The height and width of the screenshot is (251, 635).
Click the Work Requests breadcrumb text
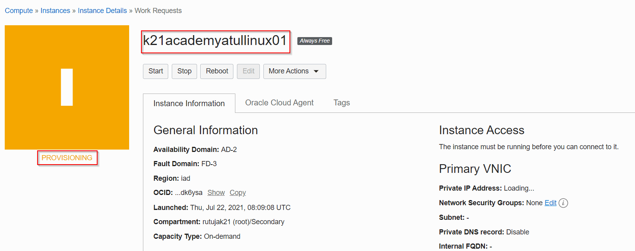click(x=158, y=11)
